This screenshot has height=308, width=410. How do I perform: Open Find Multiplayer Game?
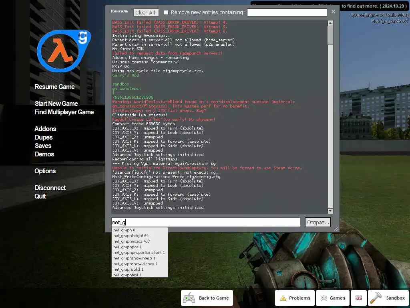tap(64, 112)
